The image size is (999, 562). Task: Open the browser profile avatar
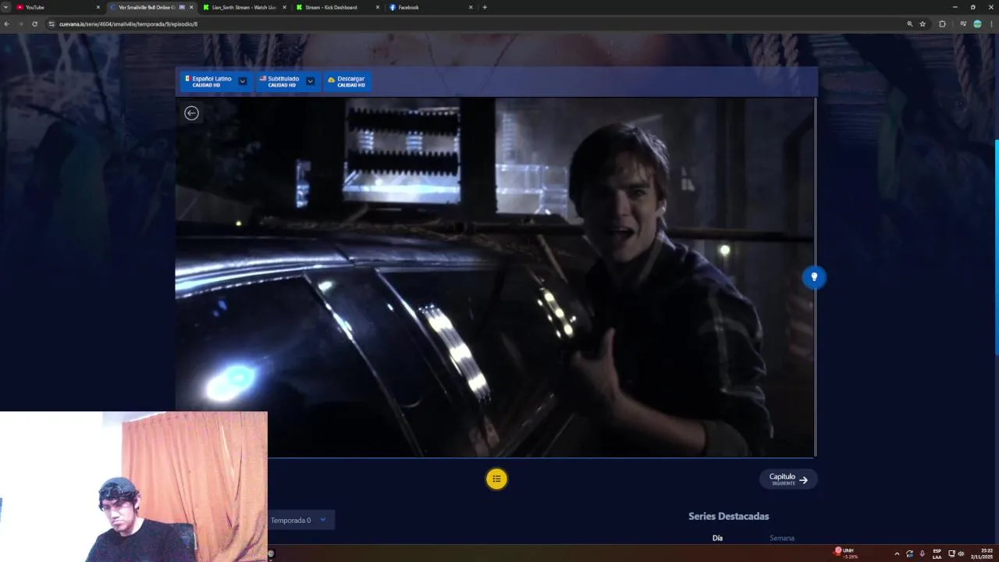[x=977, y=24]
